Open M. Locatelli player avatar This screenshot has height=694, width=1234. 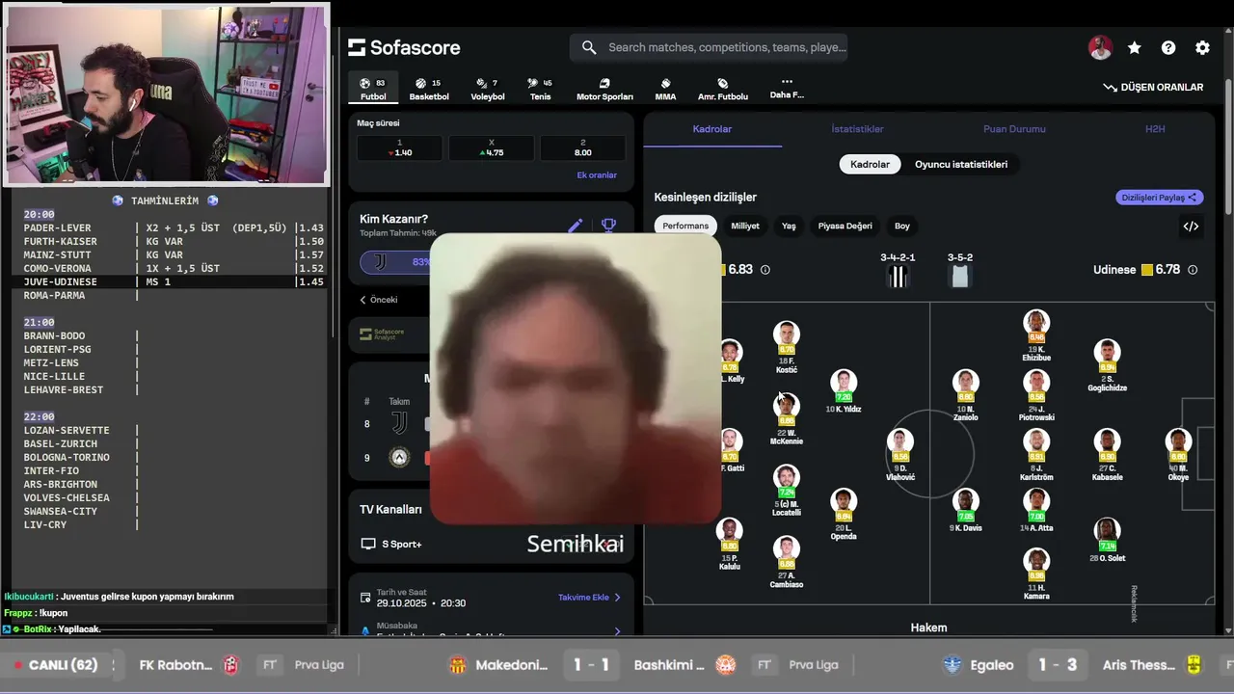coord(787,477)
